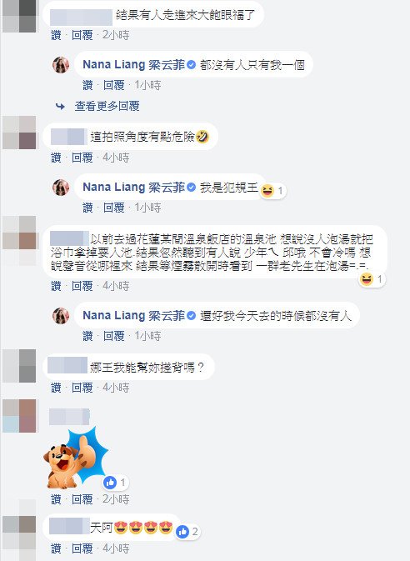Click the thumbs-up dog sticker
This screenshot has height=561, width=410.
tap(76, 457)
